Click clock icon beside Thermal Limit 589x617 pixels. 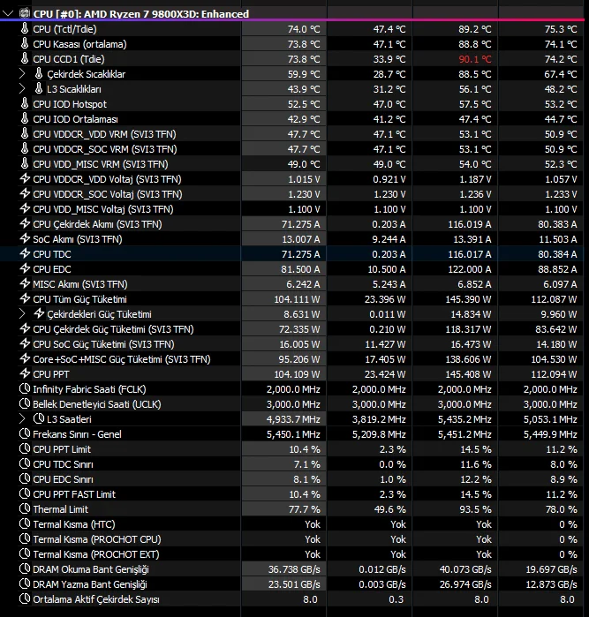click(x=25, y=508)
